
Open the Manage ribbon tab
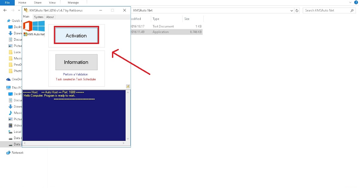[73, 2]
